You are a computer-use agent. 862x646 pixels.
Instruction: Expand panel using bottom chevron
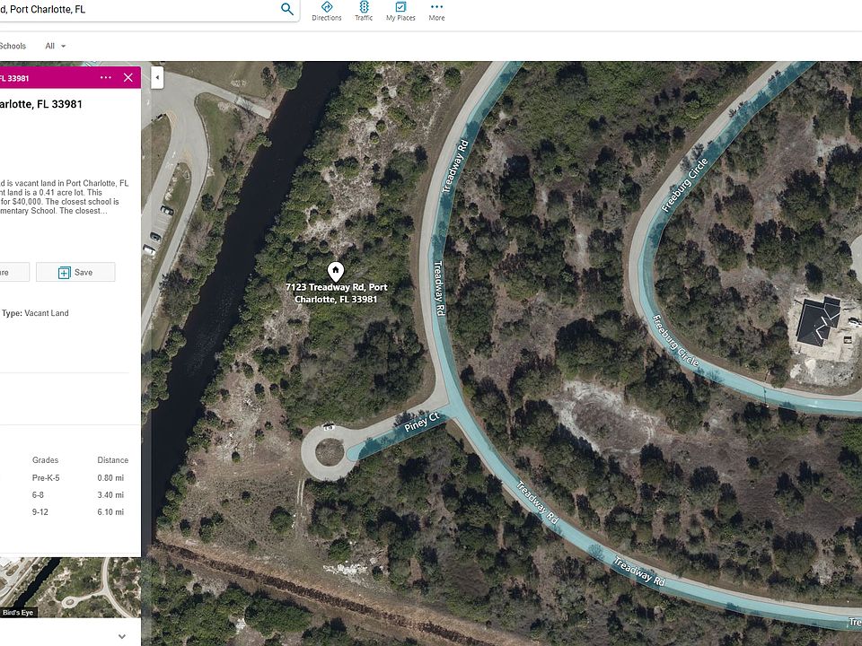[x=122, y=636]
